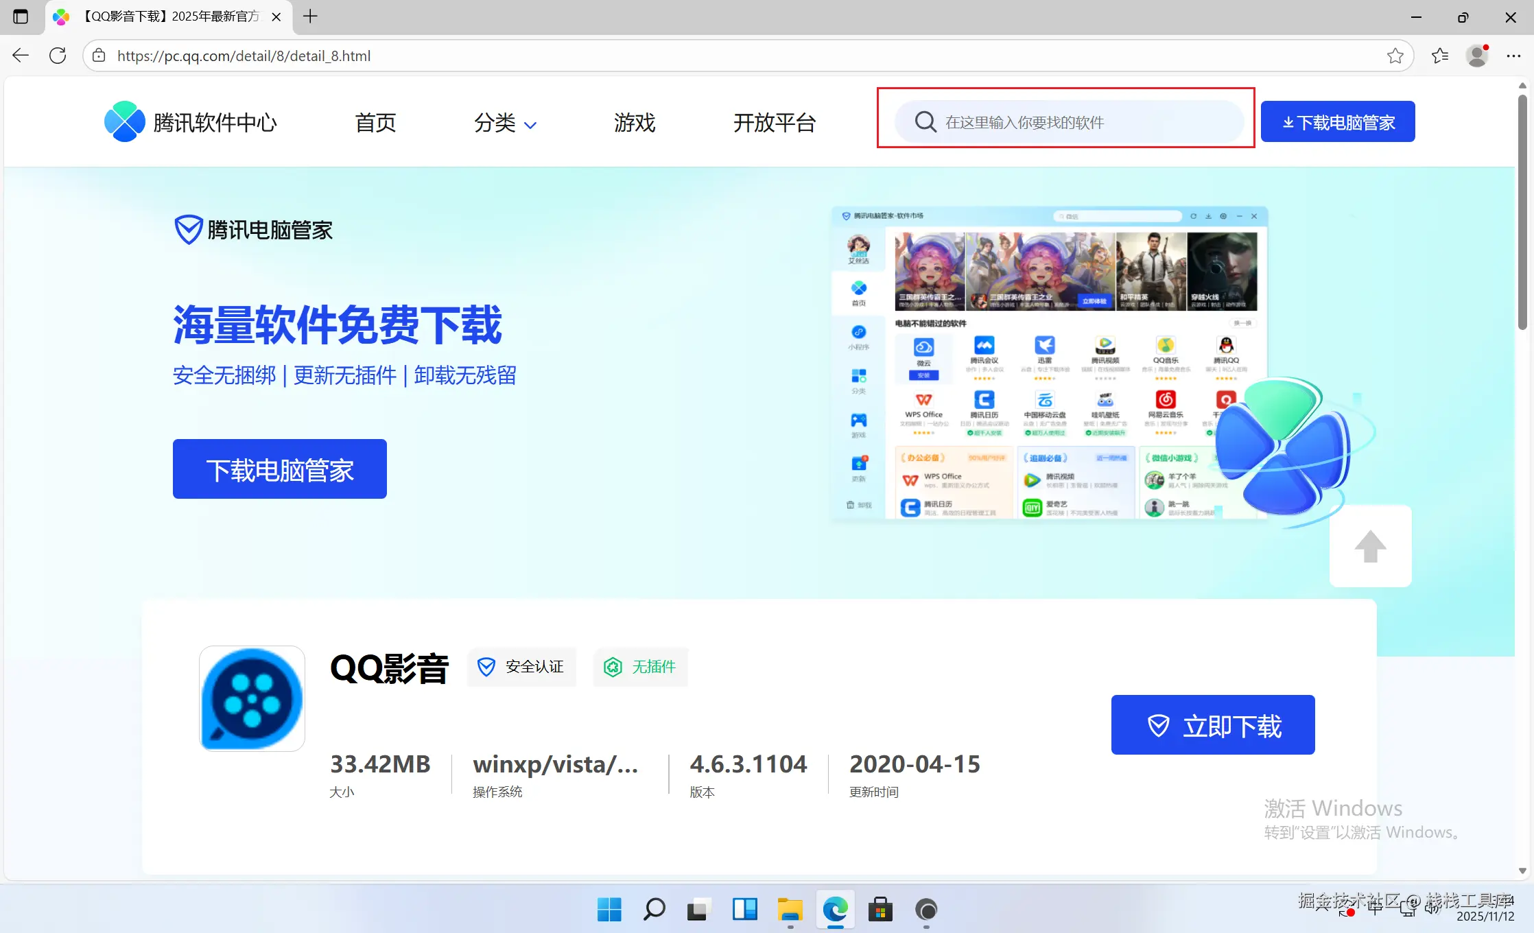1534x933 pixels.
Task: Open browser settings and more menu
Action: (x=1513, y=56)
